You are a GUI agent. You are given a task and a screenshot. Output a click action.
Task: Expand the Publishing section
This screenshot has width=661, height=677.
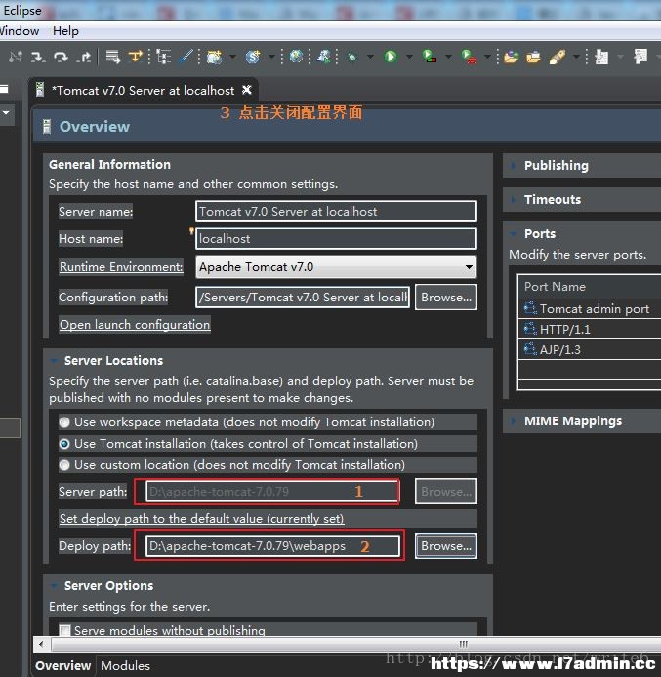point(513,165)
